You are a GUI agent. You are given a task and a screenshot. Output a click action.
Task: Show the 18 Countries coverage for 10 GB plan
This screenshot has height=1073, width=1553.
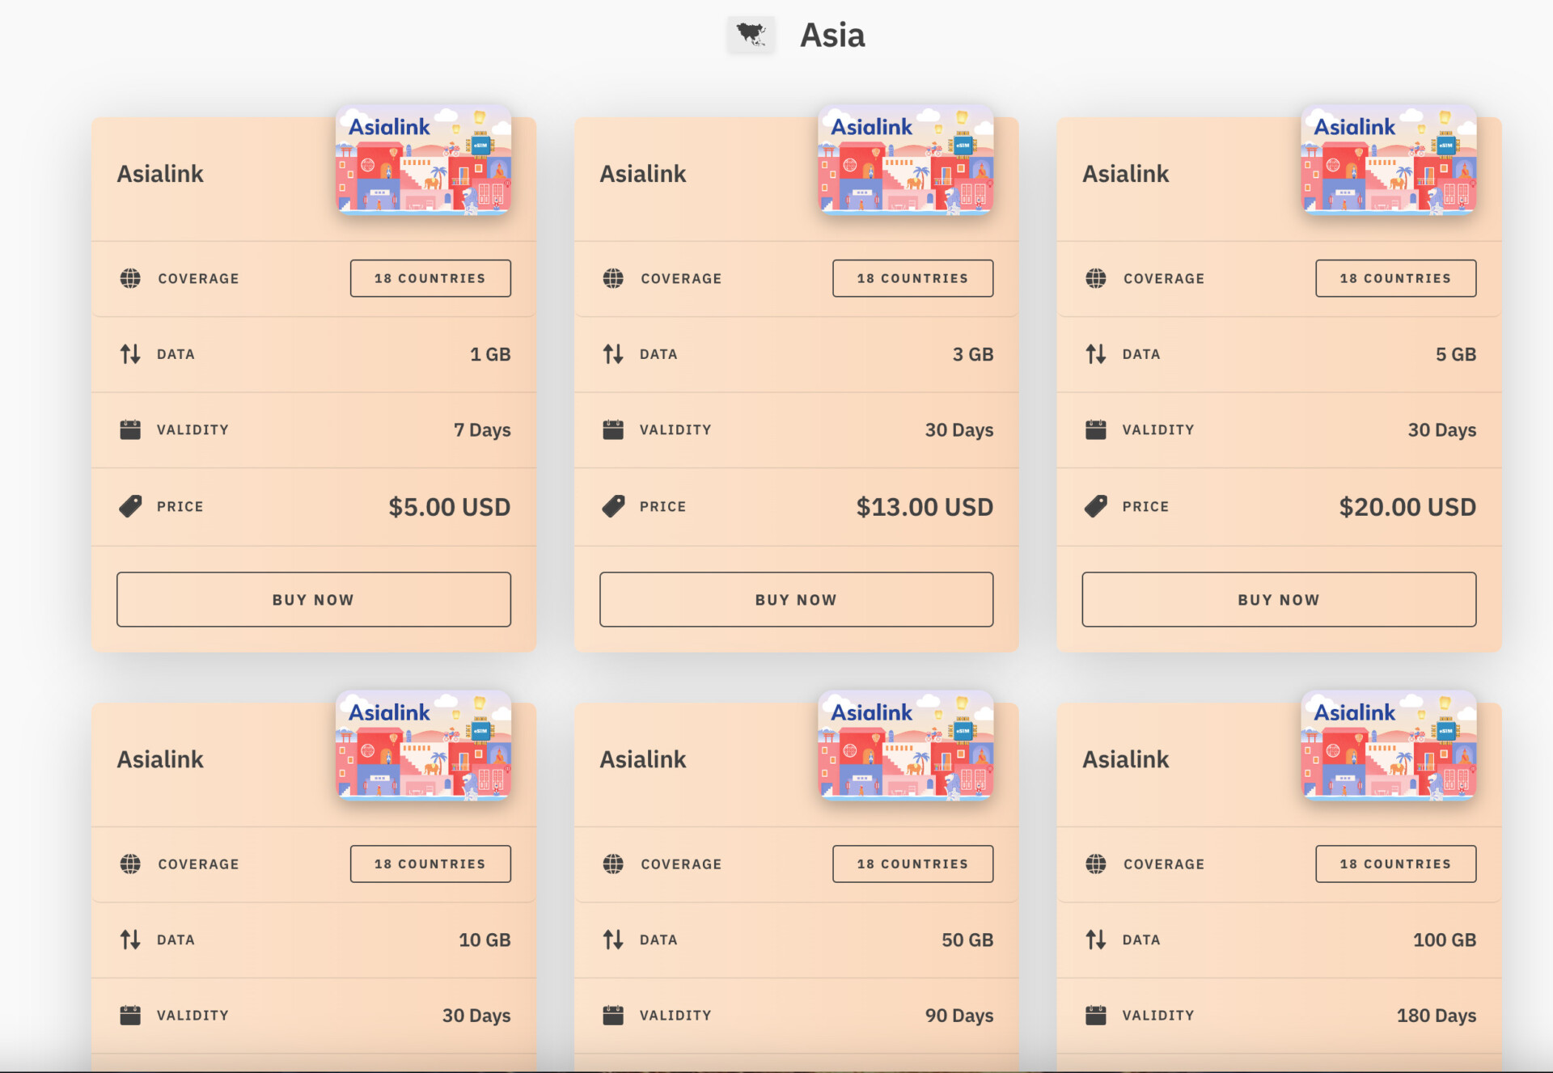coord(430,864)
